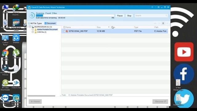This screenshot has height=111, width=197.
Task: Sort by the Date column header
Action: click(113, 27)
